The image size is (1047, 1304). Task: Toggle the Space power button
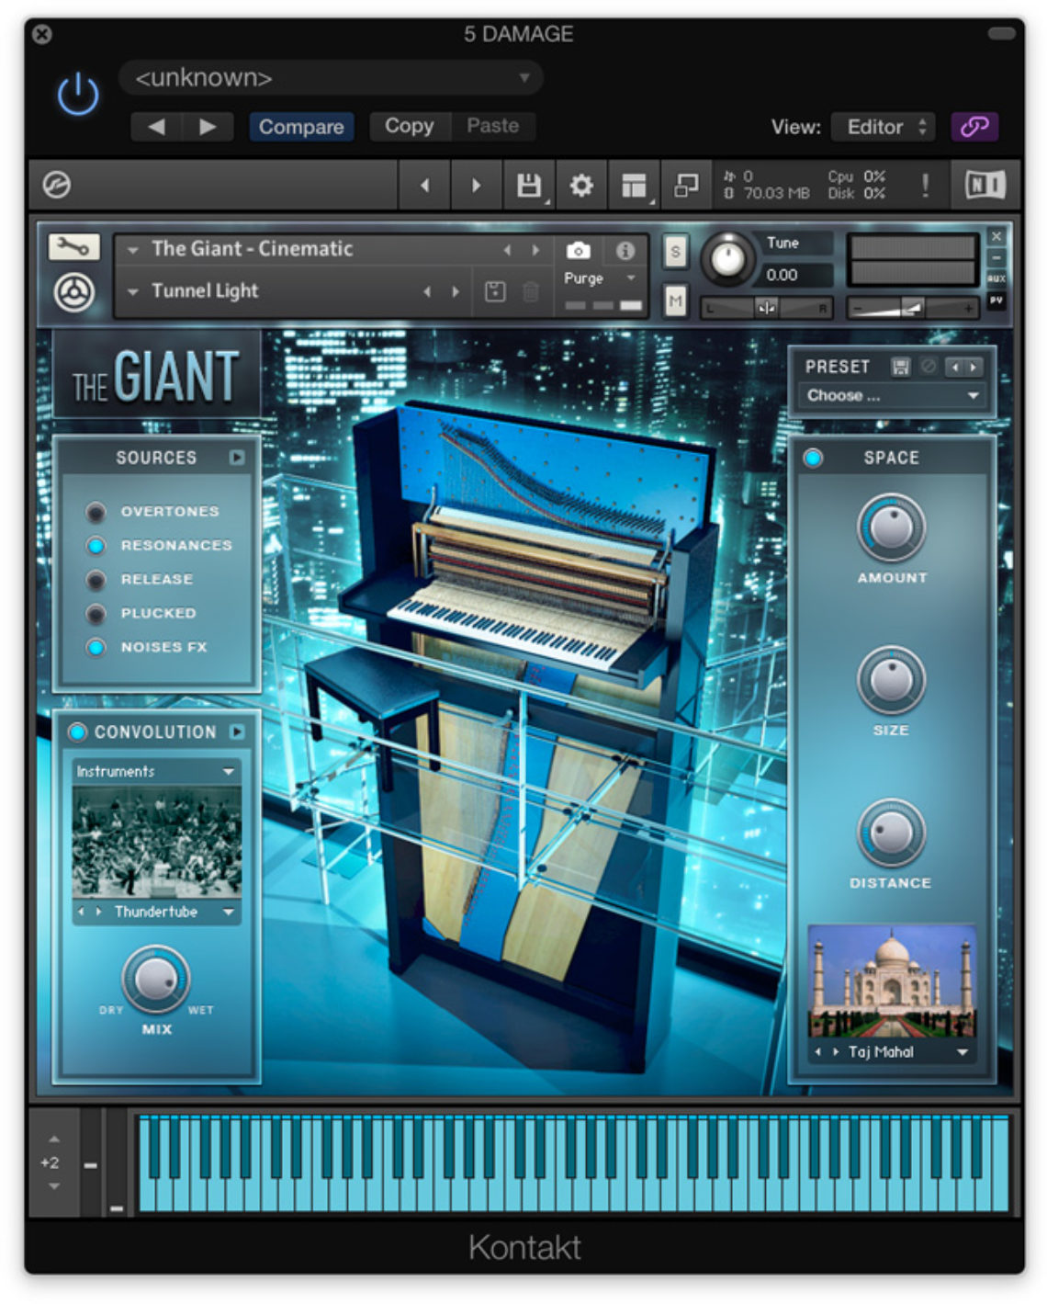click(x=813, y=458)
